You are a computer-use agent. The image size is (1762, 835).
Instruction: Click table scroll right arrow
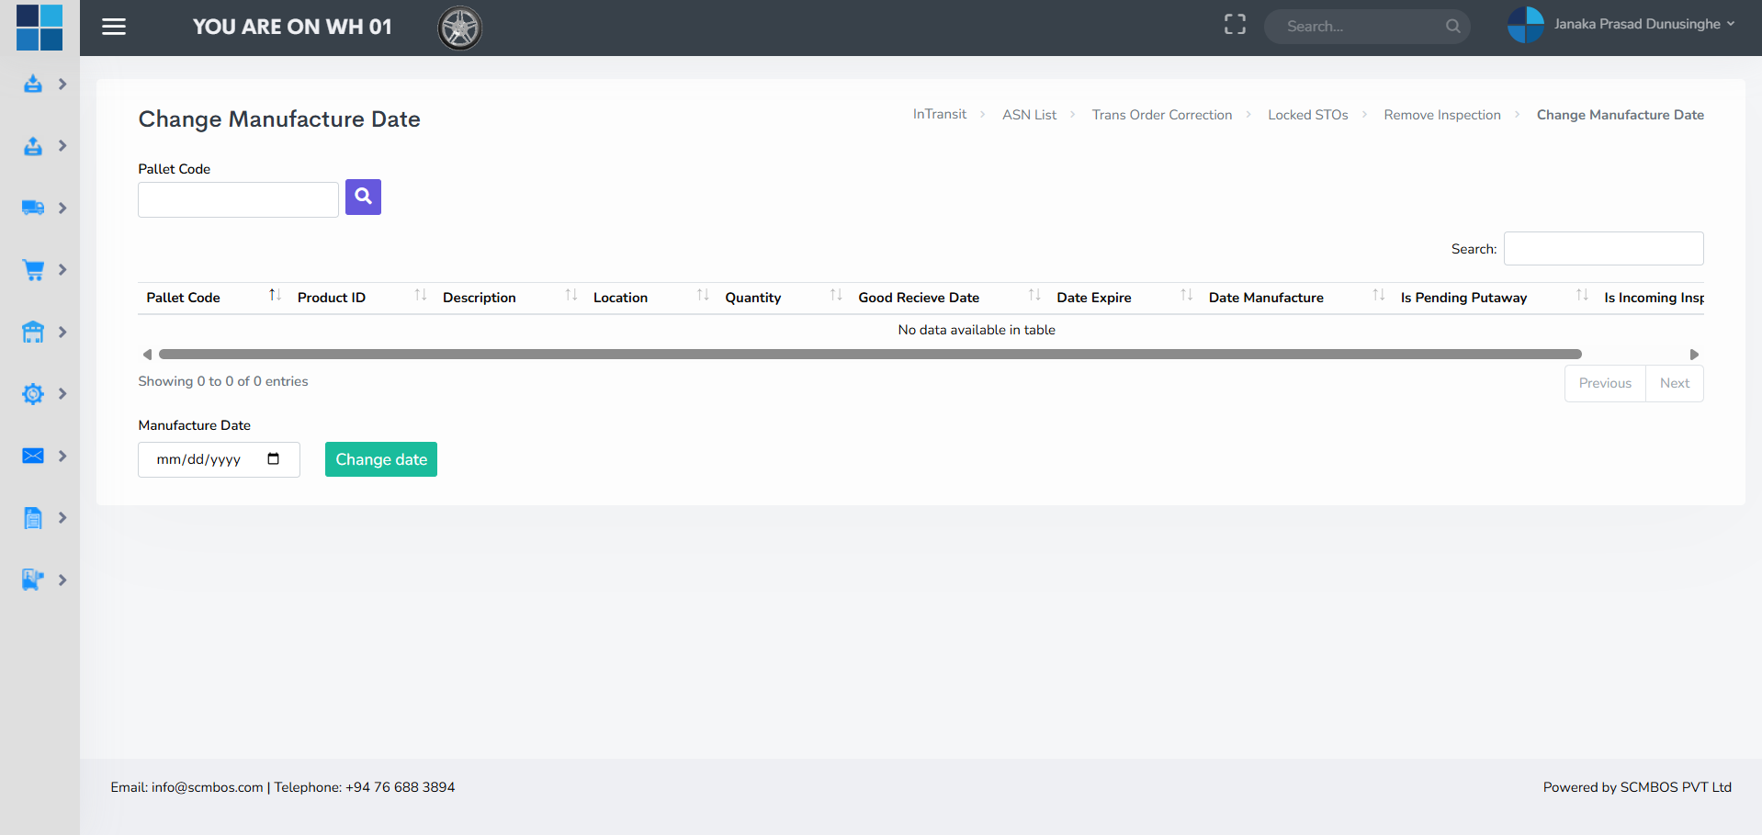pyautogui.click(x=1694, y=355)
